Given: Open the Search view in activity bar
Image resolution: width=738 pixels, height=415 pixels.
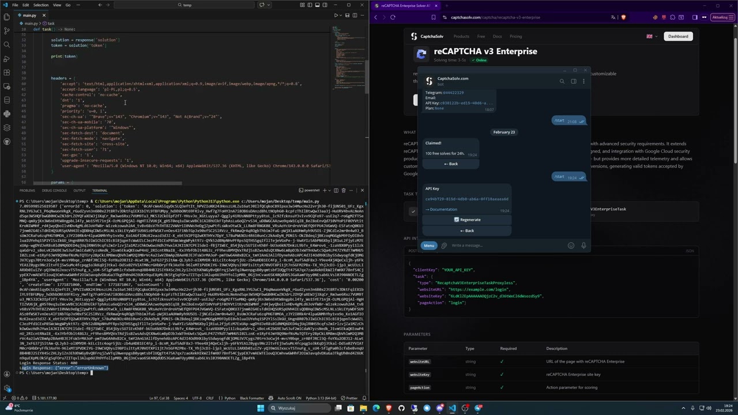Looking at the screenshot, I should pos(6,44).
